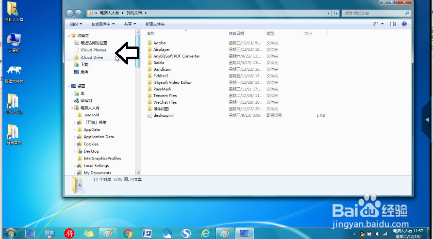Select the Baidu folder

[x=159, y=63]
